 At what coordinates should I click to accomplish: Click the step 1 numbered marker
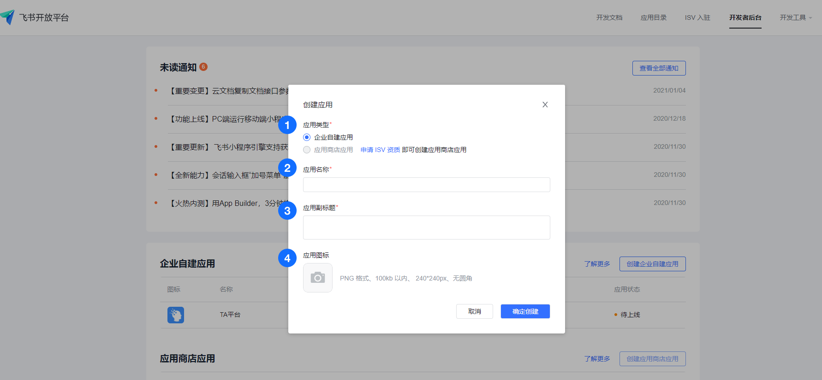point(287,125)
